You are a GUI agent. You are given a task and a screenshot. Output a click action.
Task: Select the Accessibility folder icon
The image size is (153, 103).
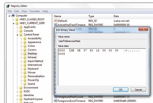25,38
